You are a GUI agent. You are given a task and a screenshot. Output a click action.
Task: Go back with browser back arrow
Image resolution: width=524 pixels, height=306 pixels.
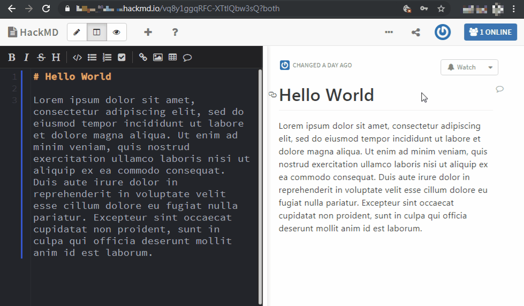(12, 9)
